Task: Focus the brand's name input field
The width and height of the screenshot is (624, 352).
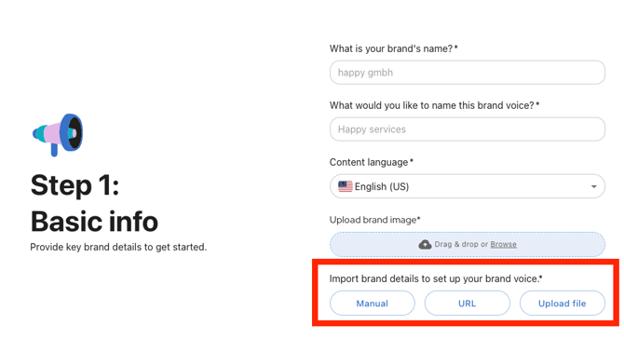Action: [x=468, y=73]
